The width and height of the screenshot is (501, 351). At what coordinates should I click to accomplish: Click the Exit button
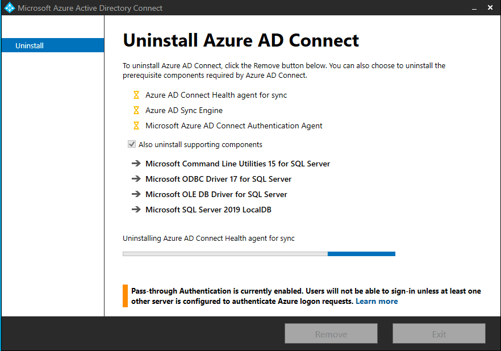pos(439,334)
